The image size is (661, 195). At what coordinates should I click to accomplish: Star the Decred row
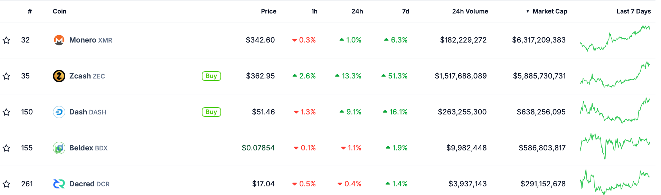pyautogui.click(x=6, y=184)
